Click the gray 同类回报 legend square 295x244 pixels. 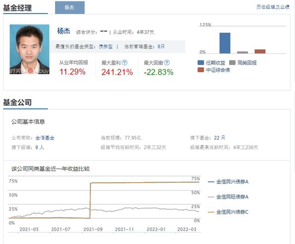coord(232,63)
